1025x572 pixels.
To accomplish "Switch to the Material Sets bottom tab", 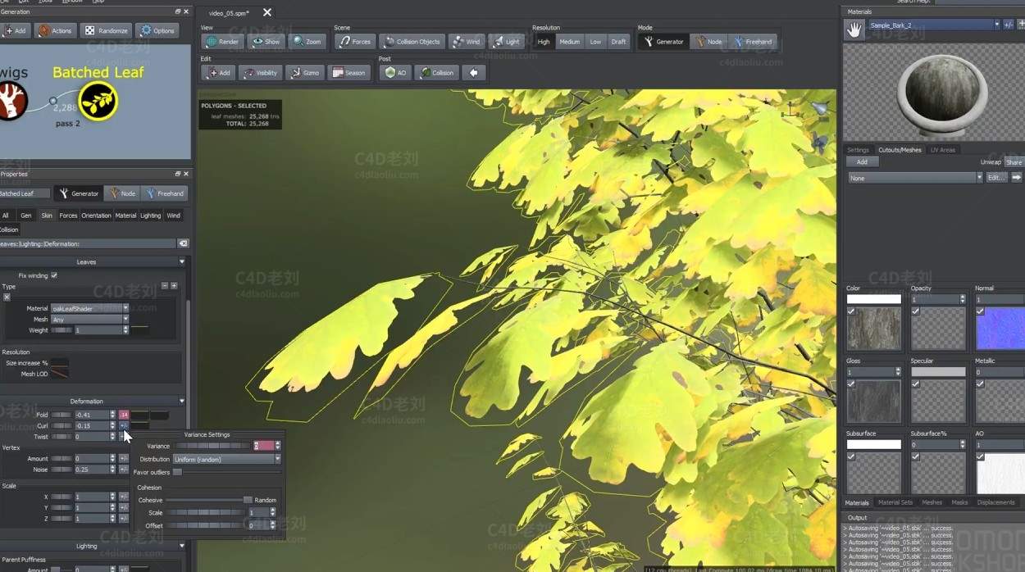I will (x=895, y=502).
